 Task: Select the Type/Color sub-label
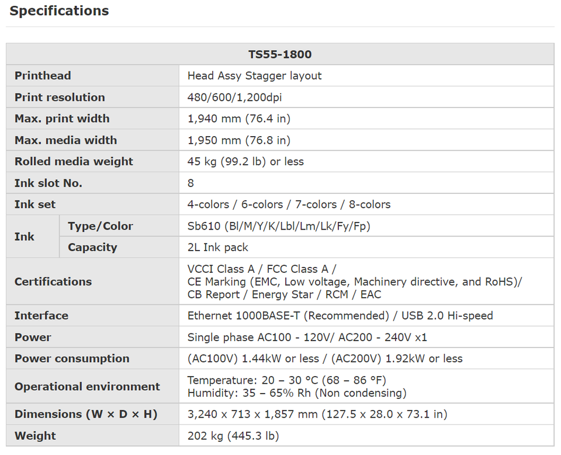[x=101, y=226]
